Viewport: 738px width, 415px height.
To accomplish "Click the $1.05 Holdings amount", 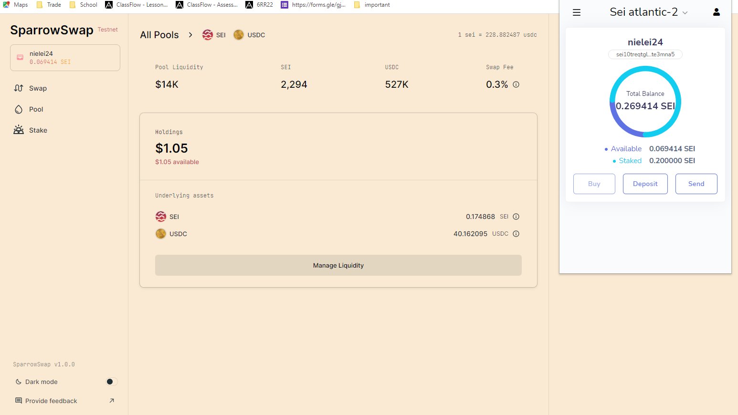I will click(x=171, y=148).
